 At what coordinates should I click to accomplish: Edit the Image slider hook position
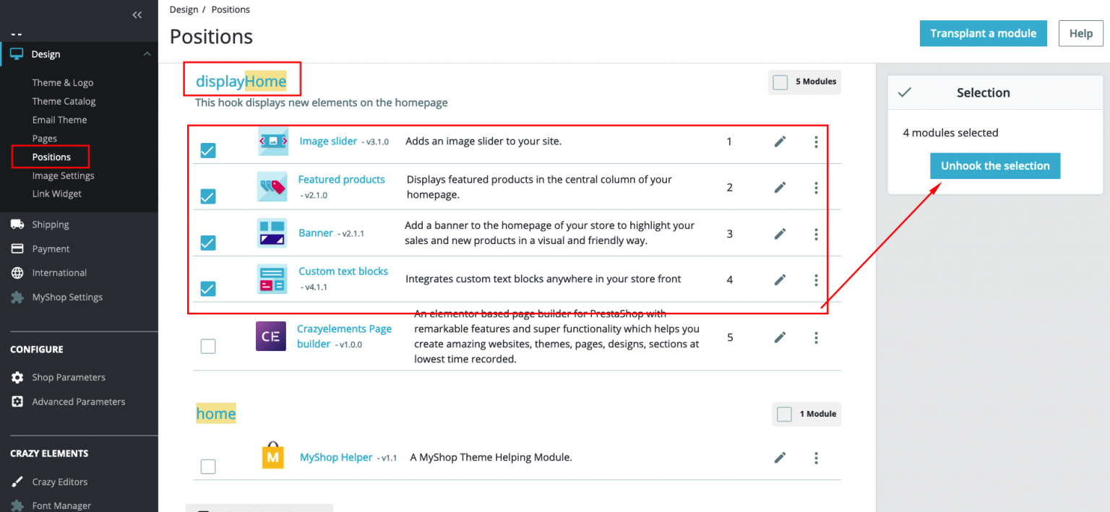coord(780,142)
